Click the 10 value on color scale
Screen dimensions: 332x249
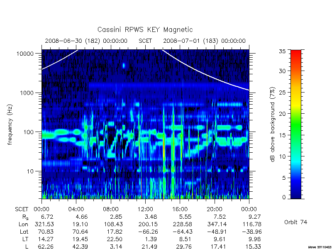282,156
